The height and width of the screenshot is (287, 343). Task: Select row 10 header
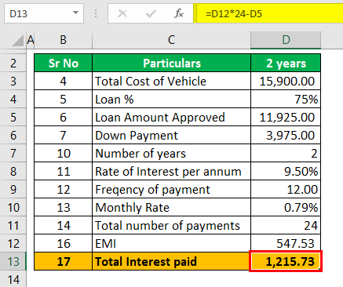pos(13,207)
